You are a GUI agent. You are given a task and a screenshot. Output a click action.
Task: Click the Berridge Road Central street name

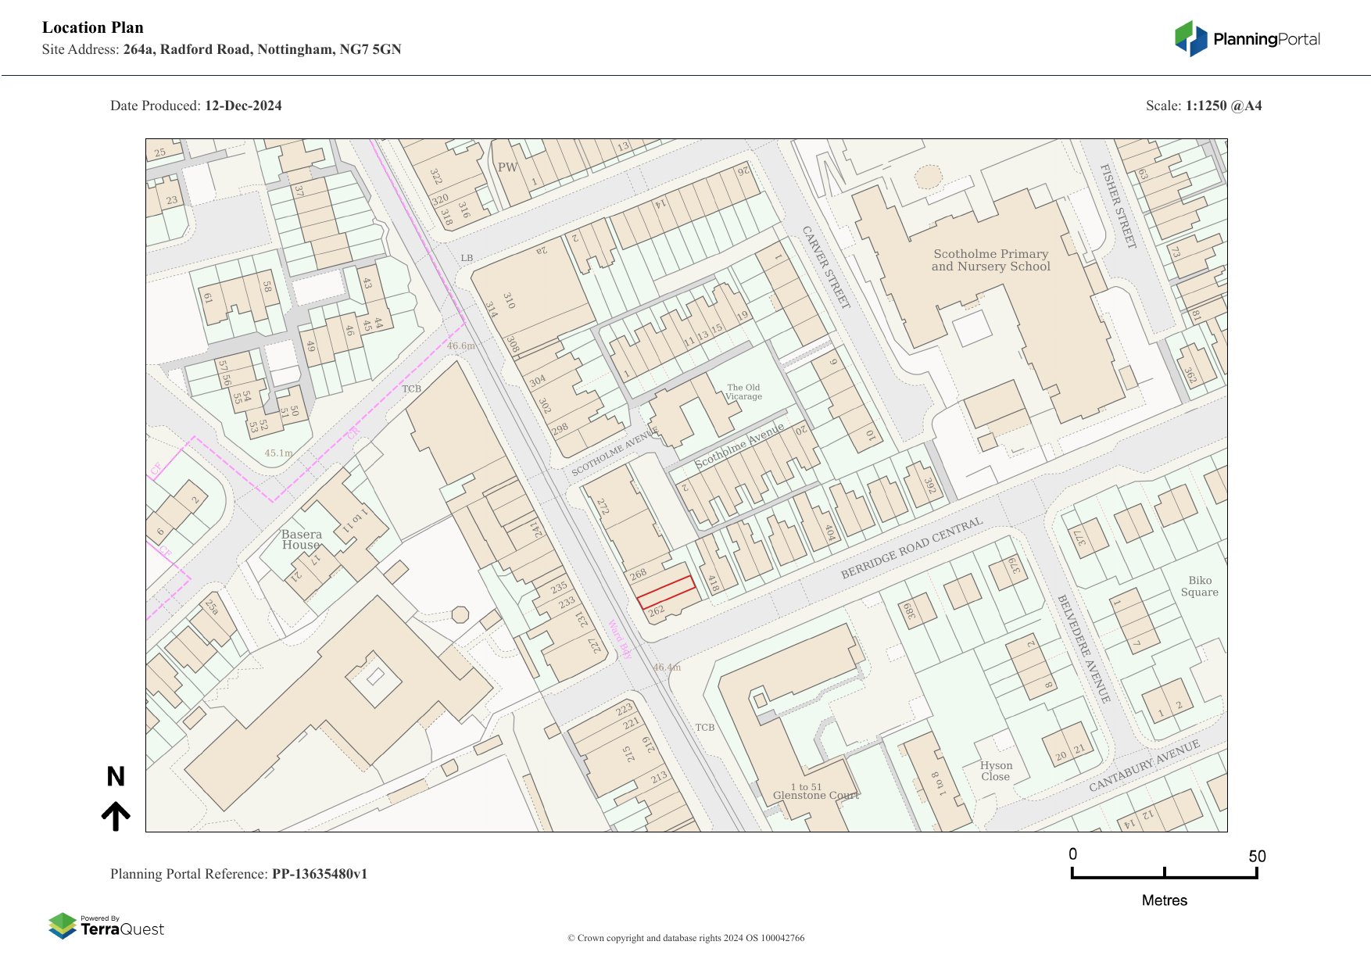click(911, 549)
